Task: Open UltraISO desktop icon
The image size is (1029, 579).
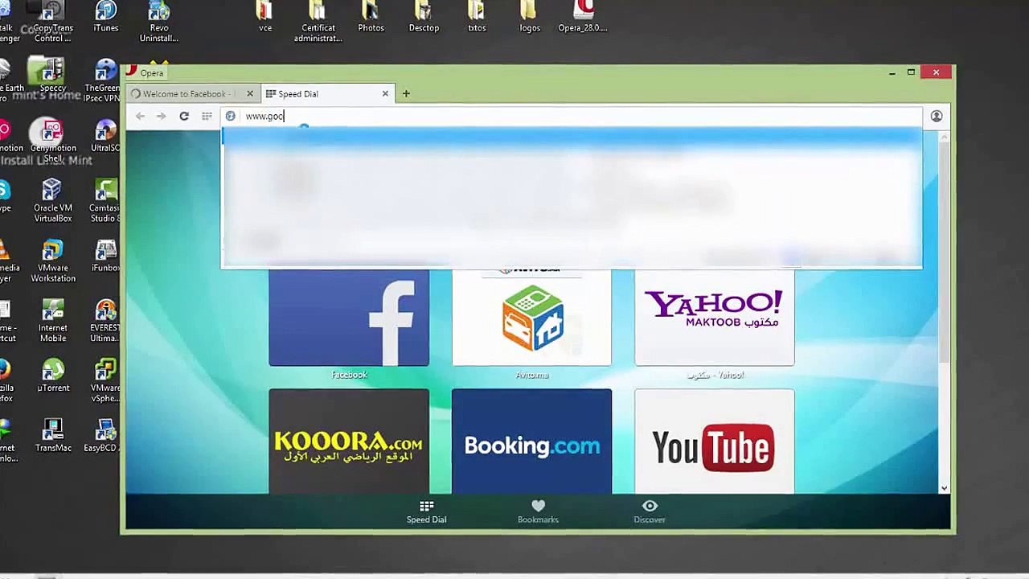Action: [105, 136]
